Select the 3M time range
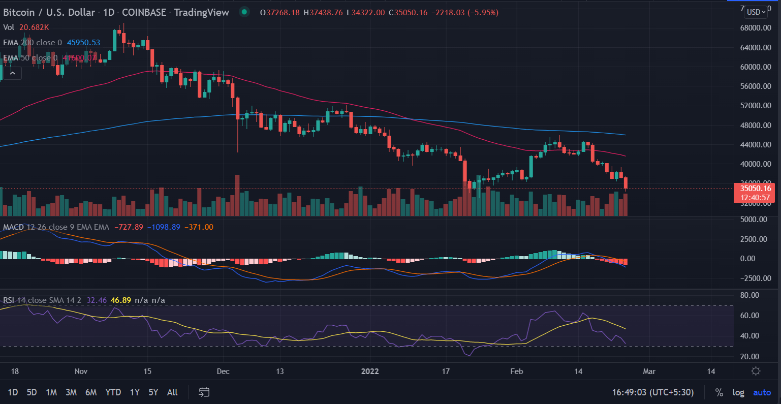Image resolution: width=781 pixels, height=404 pixels. pos(71,392)
